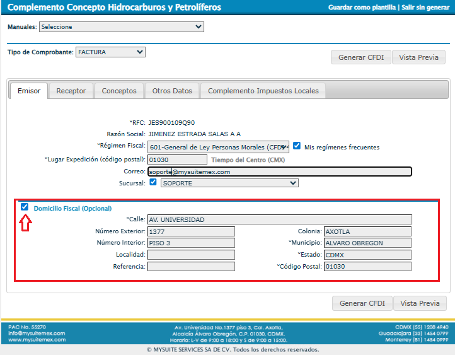Click the Calle input field
Image resolution: width=455 pixels, height=355 pixels.
(x=280, y=219)
